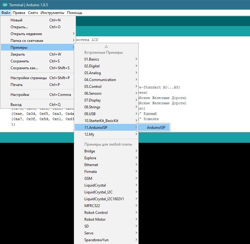Open the 12.My examples folder
The width and height of the screenshot is (250, 244).
[106, 134]
